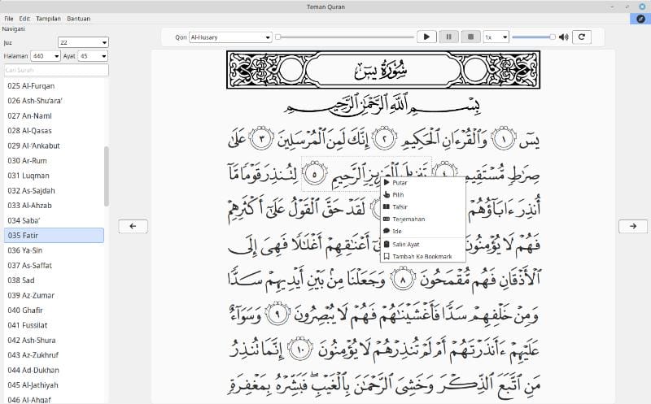
Task: Select Ide in the context menu
Action: 423,231
